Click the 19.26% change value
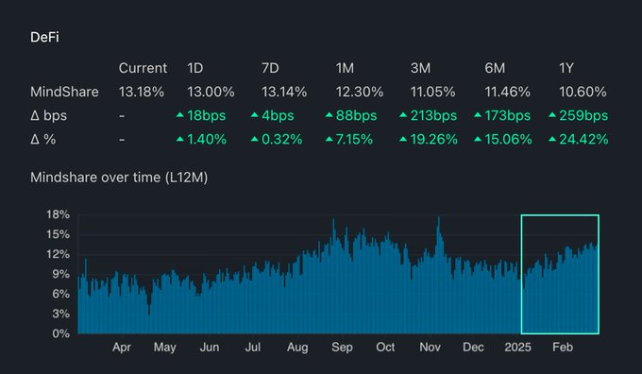The image size is (642, 374). tap(434, 139)
